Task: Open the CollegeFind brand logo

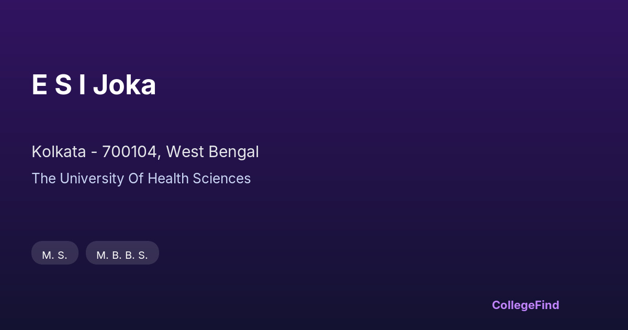Action: (525, 305)
